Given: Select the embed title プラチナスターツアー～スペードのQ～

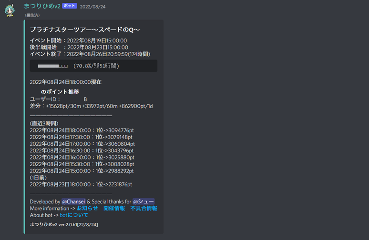Looking at the screenshot, I should [85, 30].
